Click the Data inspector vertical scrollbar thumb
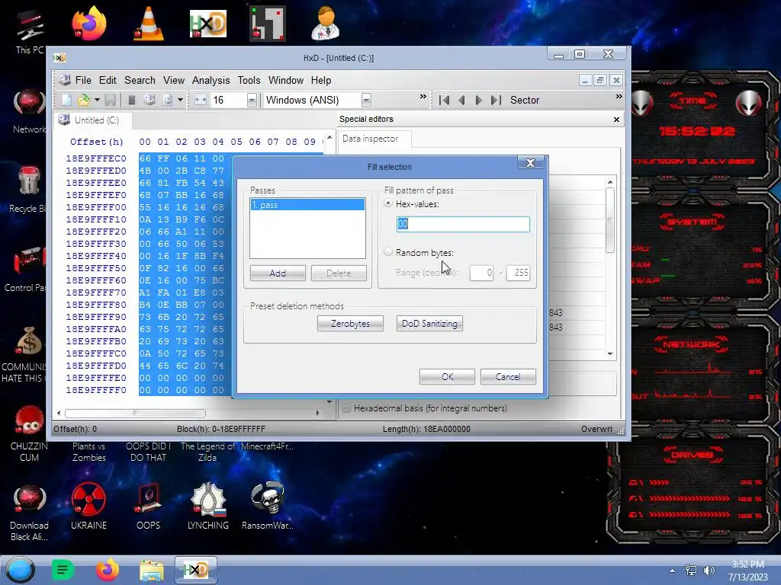The image size is (781, 585). click(610, 220)
